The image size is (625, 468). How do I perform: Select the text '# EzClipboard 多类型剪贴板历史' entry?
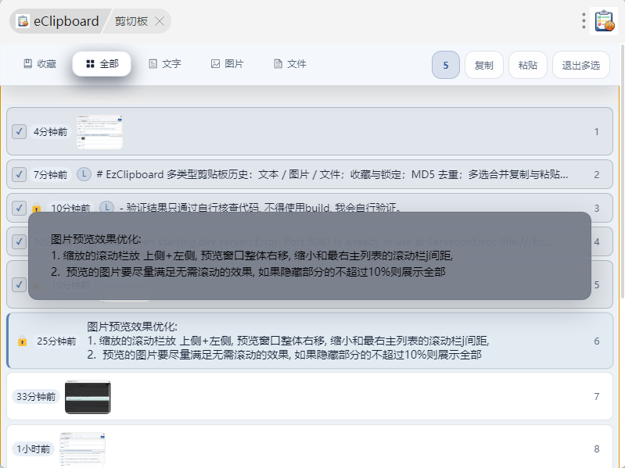pyautogui.click(x=309, y=174)
